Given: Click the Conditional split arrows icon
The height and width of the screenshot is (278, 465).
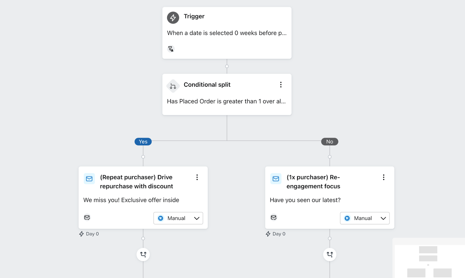Looking at the screenshot, I should click(173, 86).
